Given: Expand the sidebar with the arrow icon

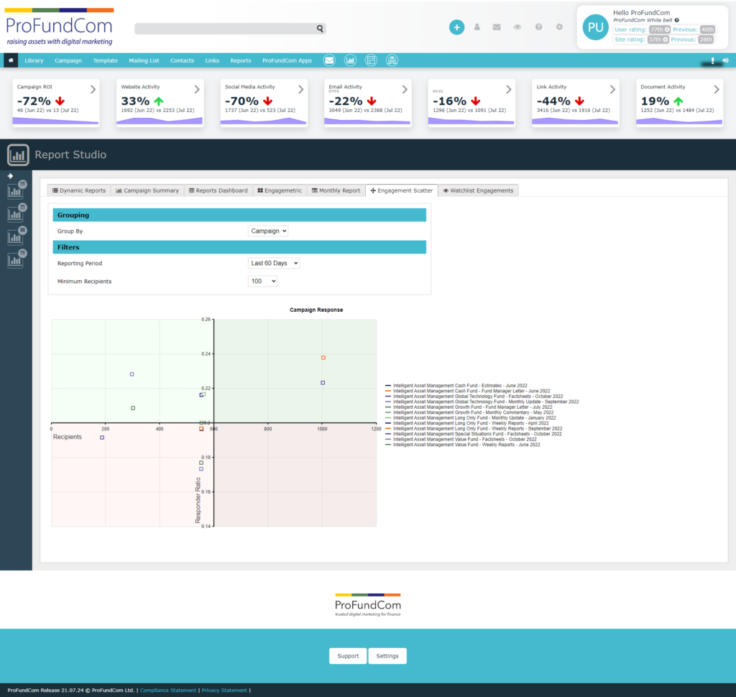Looking at the screenshot, I should (x=11, y=176).
